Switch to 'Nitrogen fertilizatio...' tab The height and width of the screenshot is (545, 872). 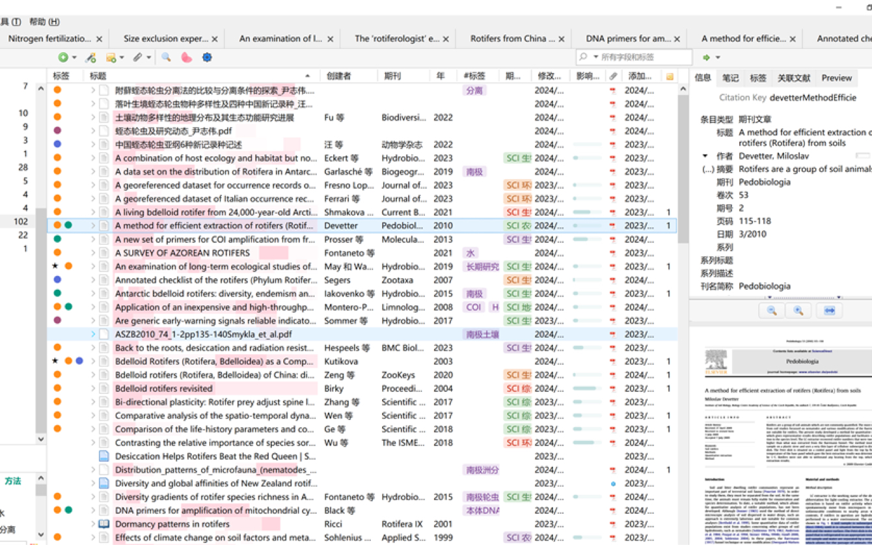click(49, 38)
